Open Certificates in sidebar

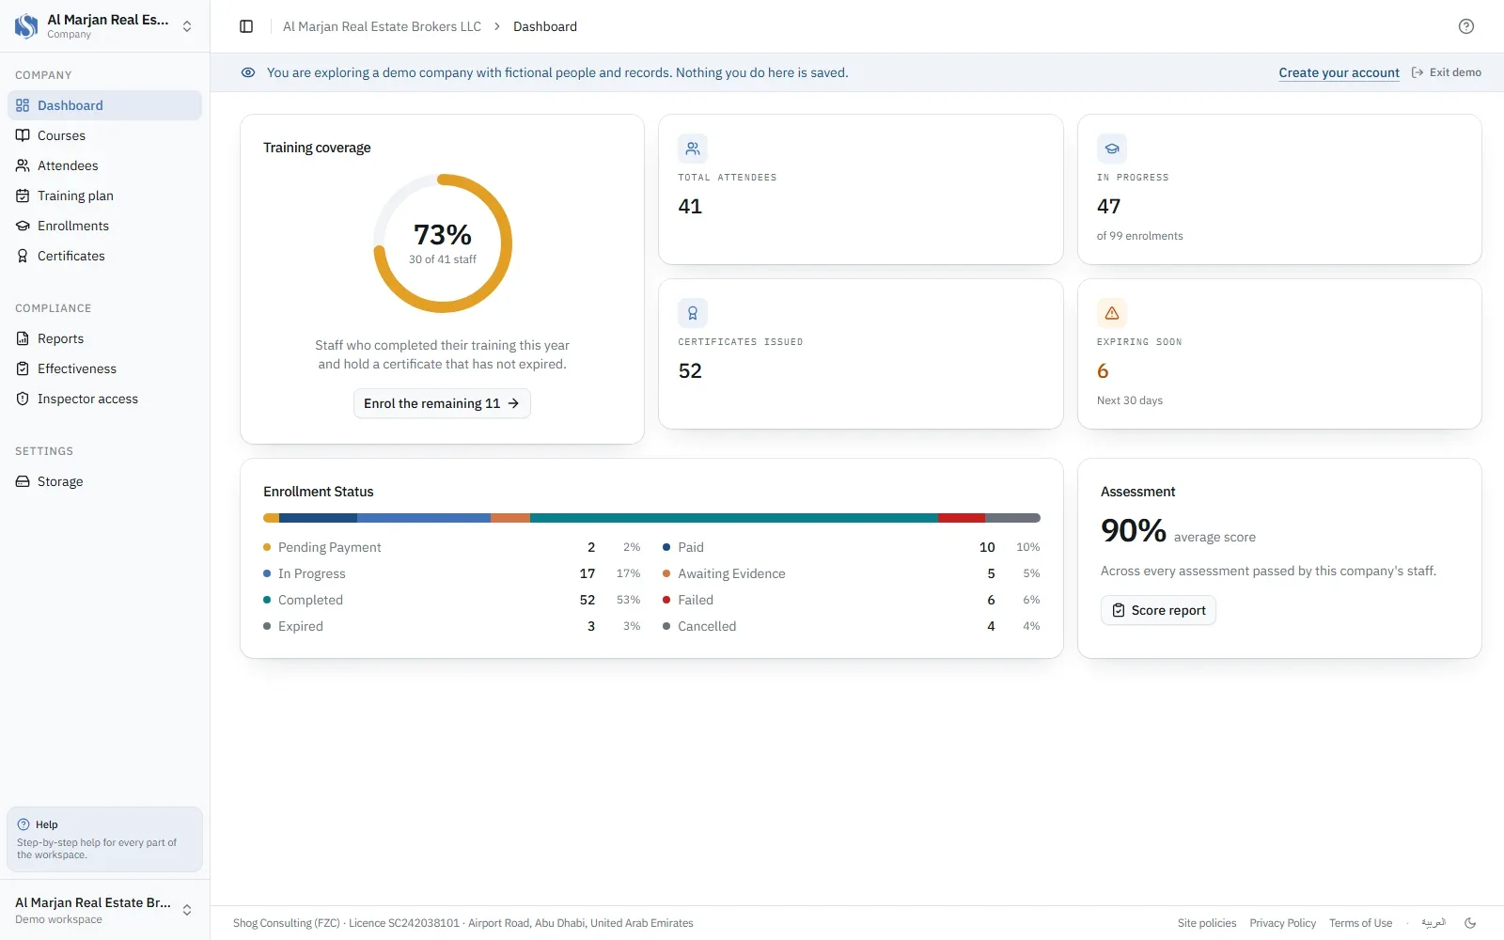(x=104, y=256)
